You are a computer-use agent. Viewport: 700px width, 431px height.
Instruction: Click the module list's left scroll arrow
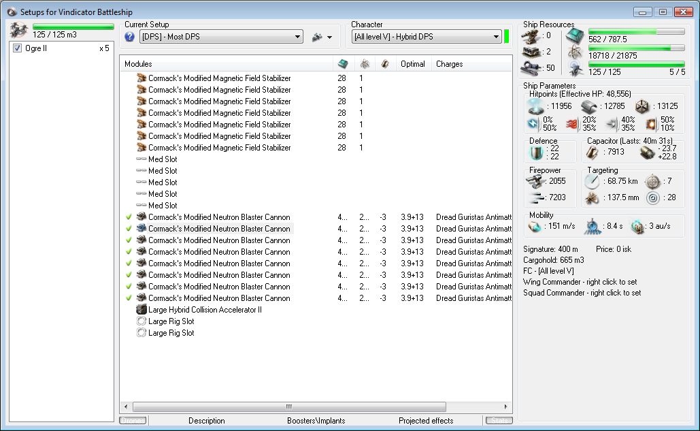pyautogui.click(x=126, y=406)
